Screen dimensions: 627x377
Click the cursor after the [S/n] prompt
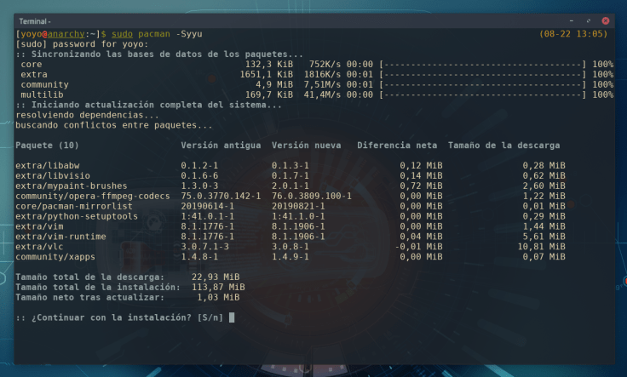[x=231, y=317]
